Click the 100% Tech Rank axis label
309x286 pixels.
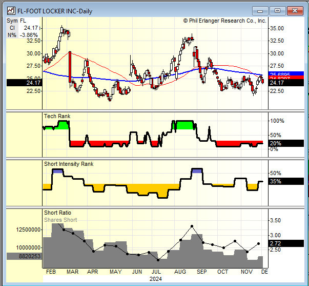coord(277,121)
